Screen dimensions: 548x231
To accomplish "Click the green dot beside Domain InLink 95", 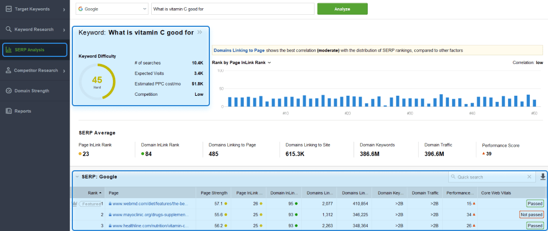I will click(296, 204).
